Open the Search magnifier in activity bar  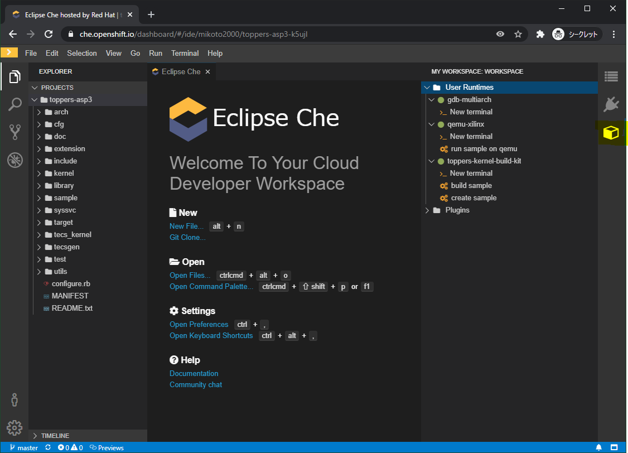[x=15, y=104]
